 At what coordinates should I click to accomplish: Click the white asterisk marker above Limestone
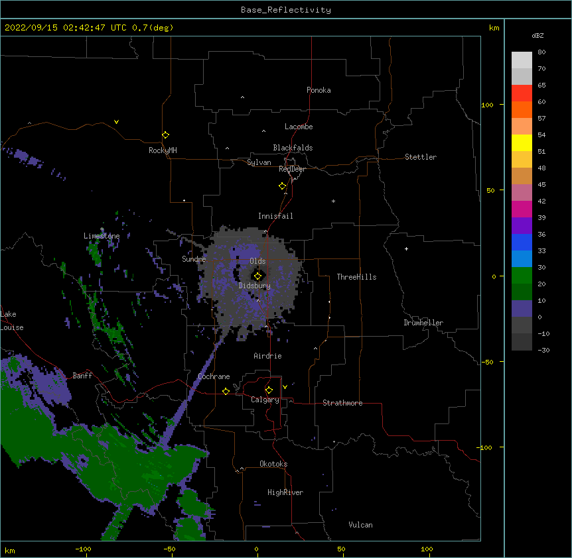click(102, 229)
